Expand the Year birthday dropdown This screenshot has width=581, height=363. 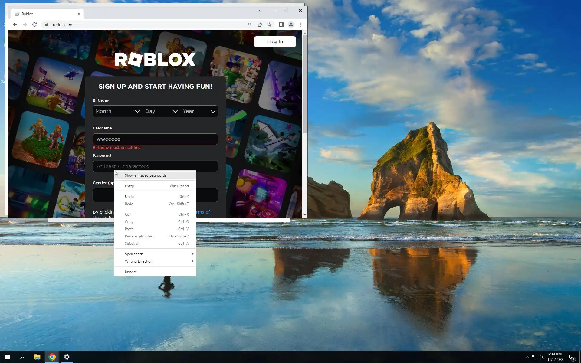click(199, 111)
